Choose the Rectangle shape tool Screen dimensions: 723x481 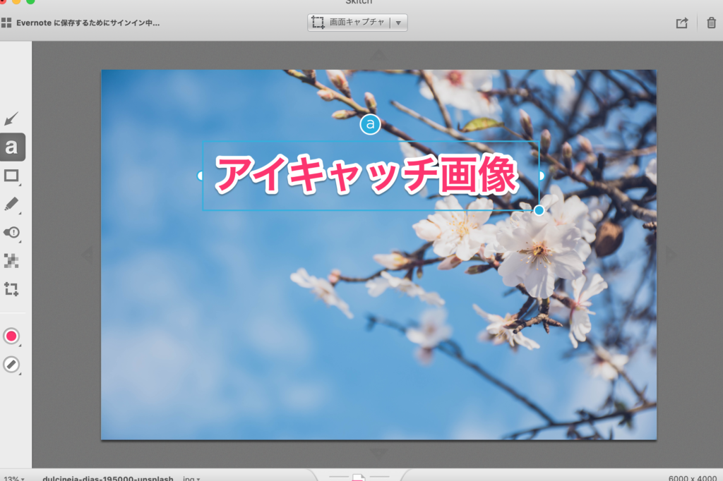11,176
